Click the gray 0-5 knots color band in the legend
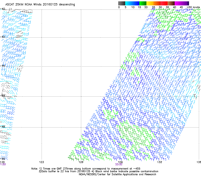 point(122,3)
